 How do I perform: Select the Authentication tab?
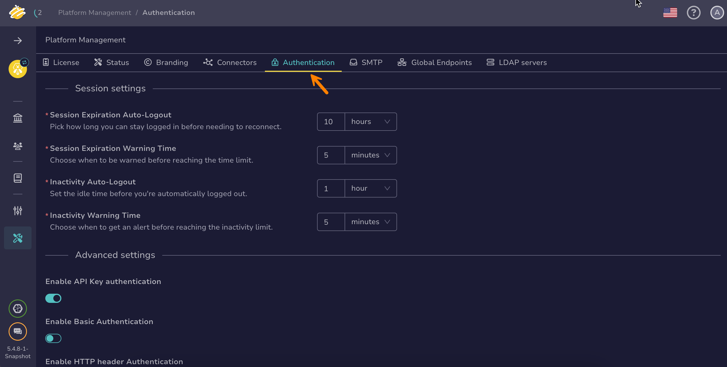(303, 62)
